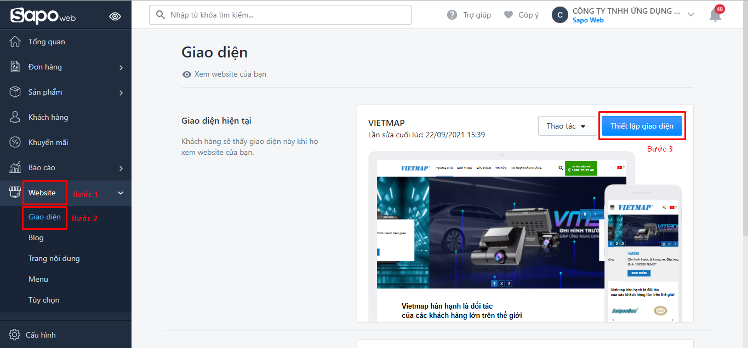
Task: Expand the Sản phẩm submenu arrow
Action: click(x=121, y=92)
